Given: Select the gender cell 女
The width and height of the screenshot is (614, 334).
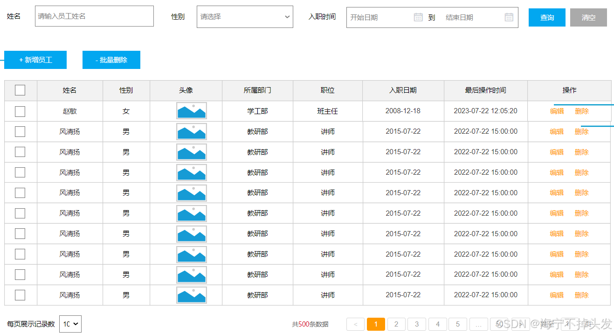Looking at the screenshot, I should [x=126, y=111].
